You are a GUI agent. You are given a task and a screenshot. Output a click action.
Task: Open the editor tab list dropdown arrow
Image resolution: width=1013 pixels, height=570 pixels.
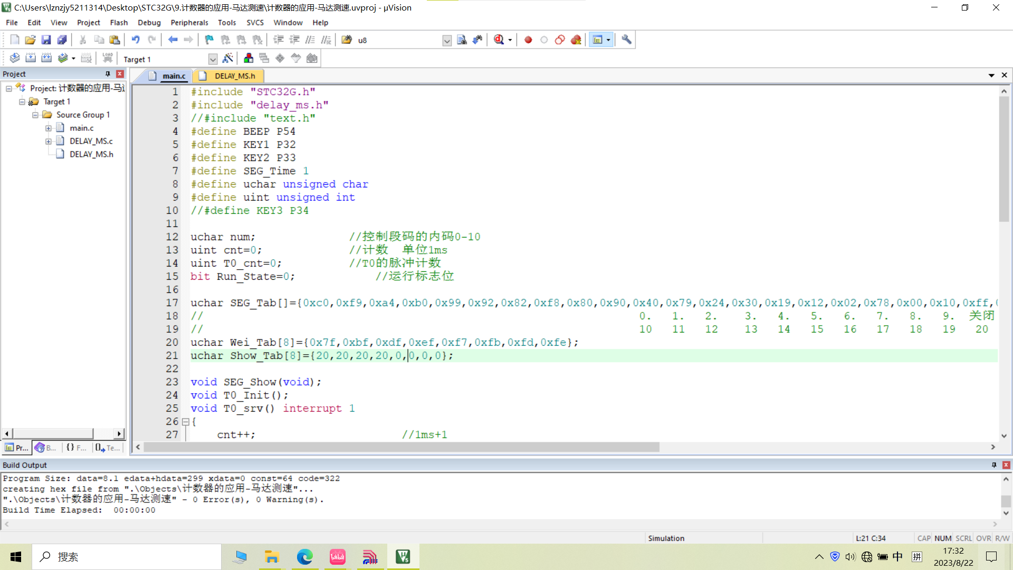point(991,75)
